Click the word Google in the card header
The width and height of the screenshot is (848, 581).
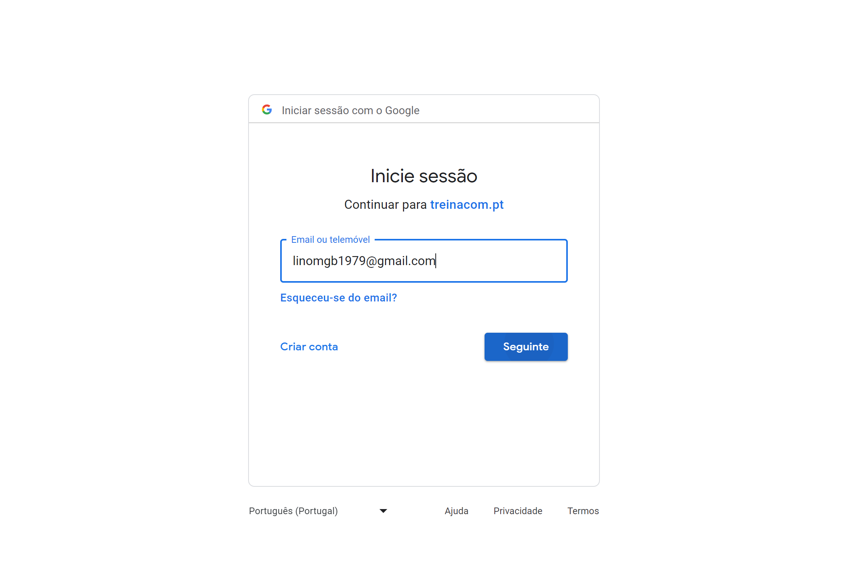click(x=402, y=111)
